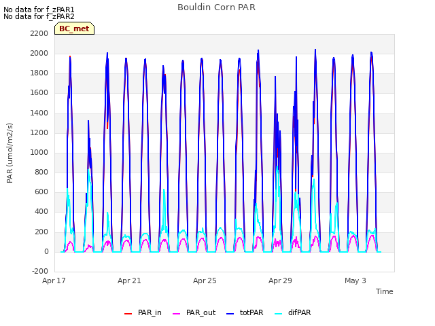435x326 pixels.
Task: Click the 2200 y-axis tick label
Action: coord(39,33)
